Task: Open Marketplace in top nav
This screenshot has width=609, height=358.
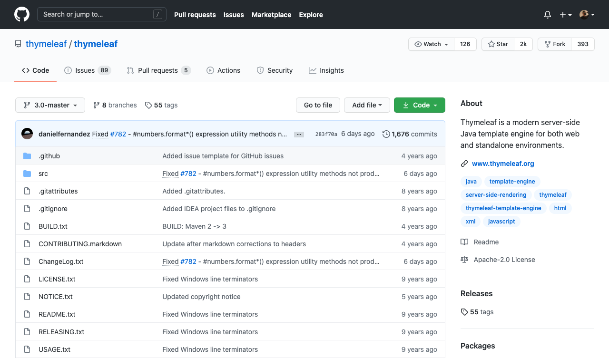Action: 271,15
